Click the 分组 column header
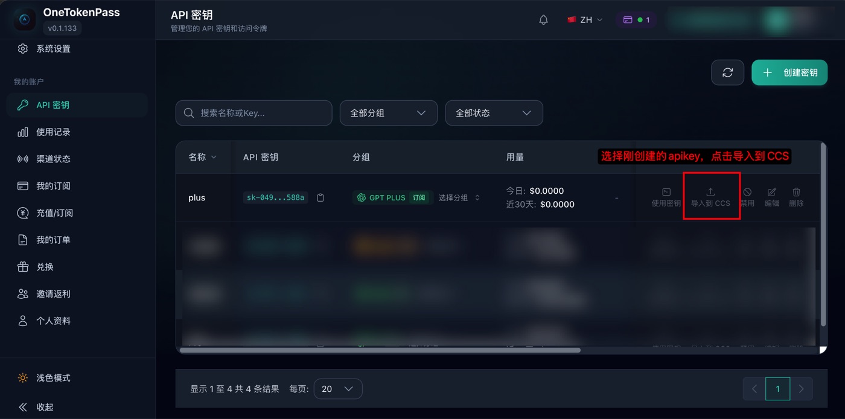The height and width of the screenshot is (419, 845). (361, 157)
